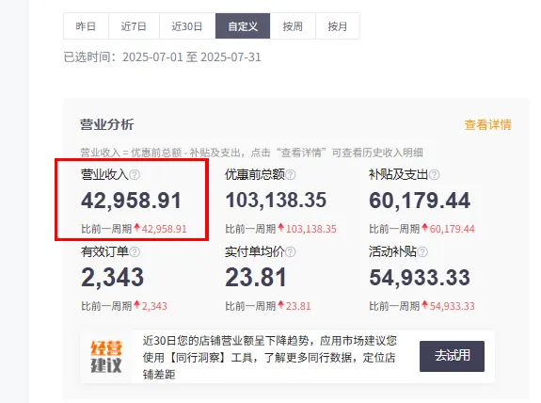The image size is (541, 403).
Task: Switch to the 按周 tab
Action: click(x=293, y=26)
